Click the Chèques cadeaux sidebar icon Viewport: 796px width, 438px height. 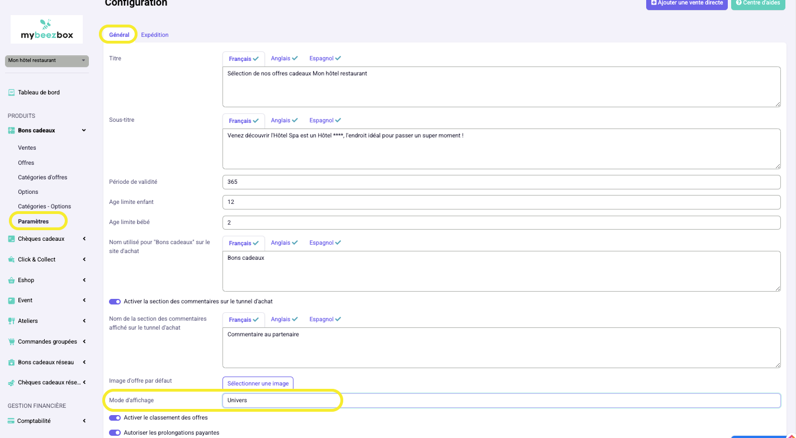(x=11, y=239)
